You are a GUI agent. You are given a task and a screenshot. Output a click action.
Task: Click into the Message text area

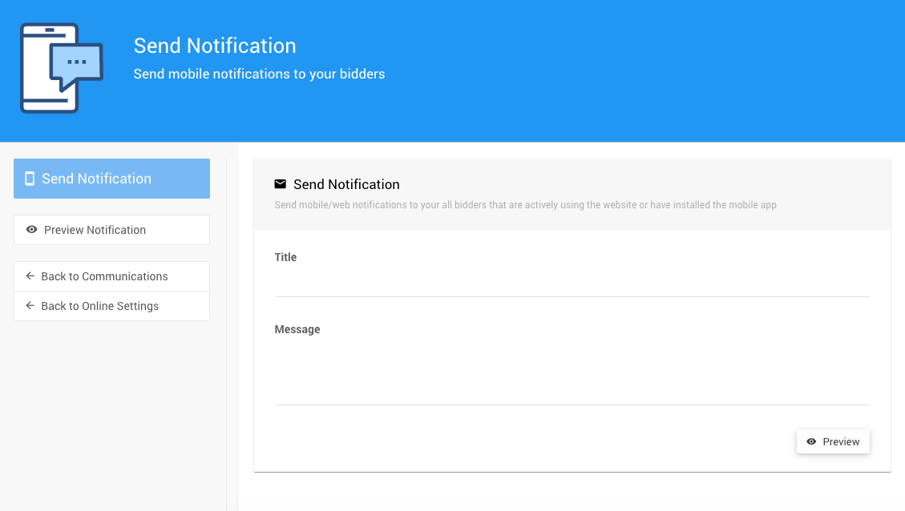(x=572, y=372)
